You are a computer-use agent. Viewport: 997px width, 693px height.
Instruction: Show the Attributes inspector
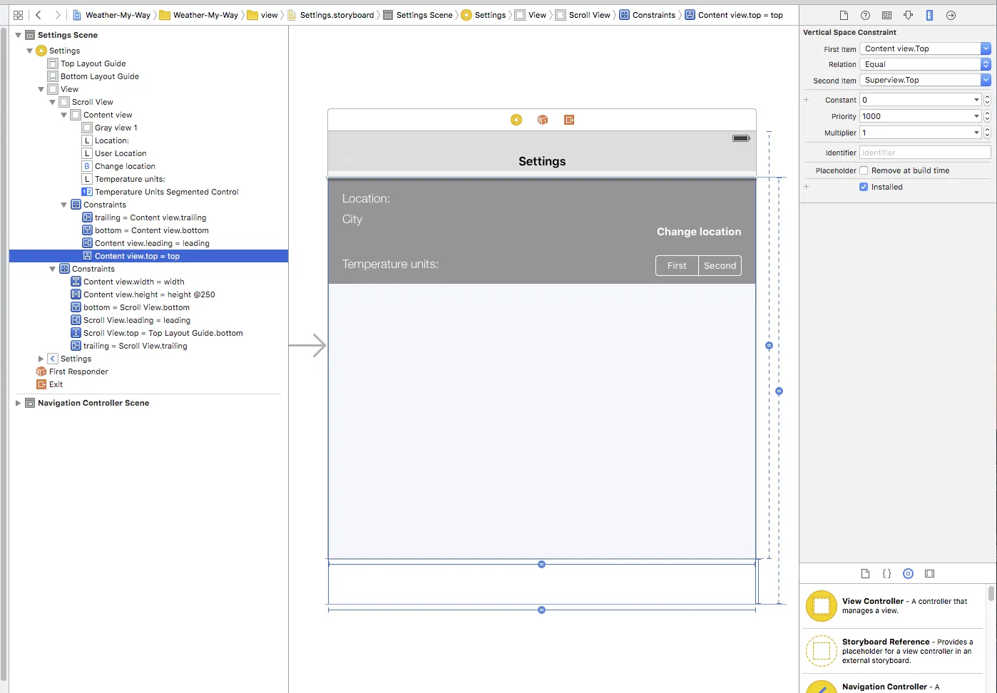point(908,15)
